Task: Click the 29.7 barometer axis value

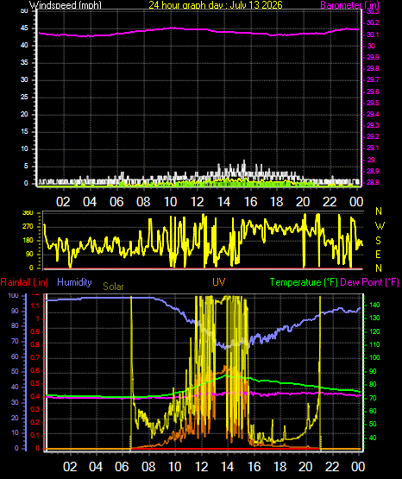Action: [373, 80]
